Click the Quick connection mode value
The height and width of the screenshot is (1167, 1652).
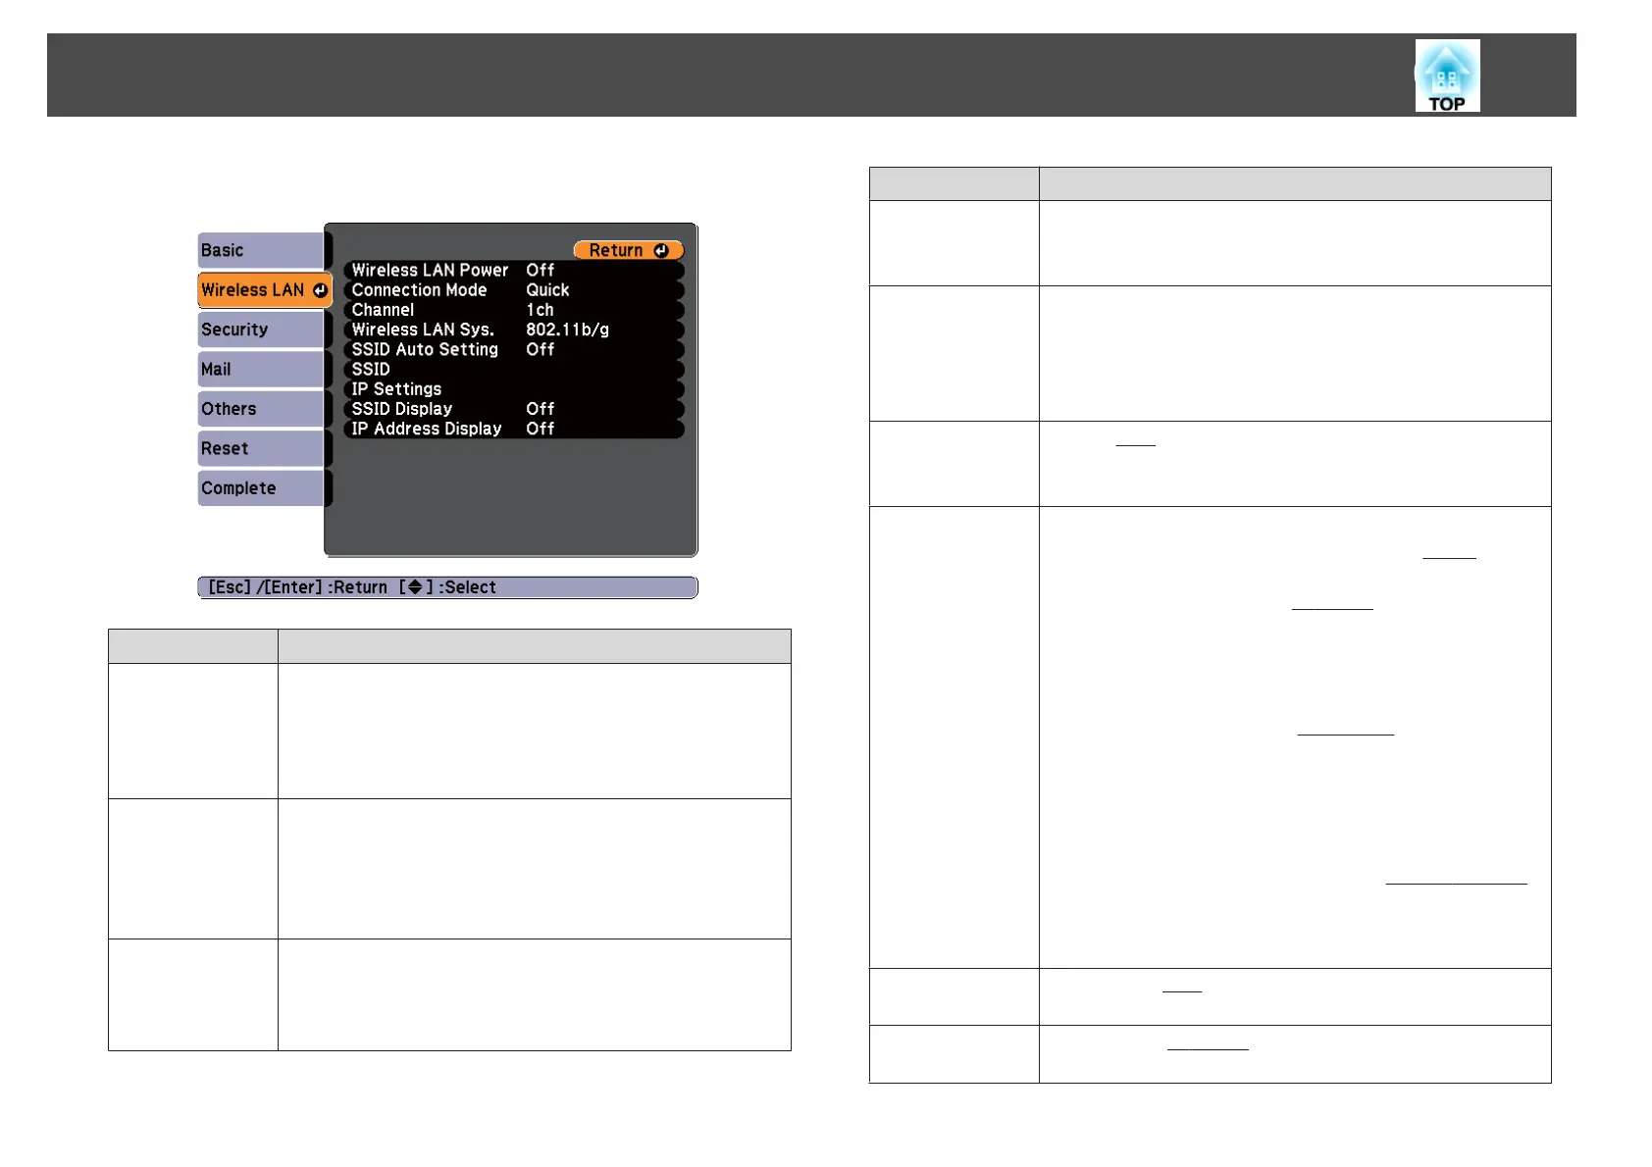(547, 290)
